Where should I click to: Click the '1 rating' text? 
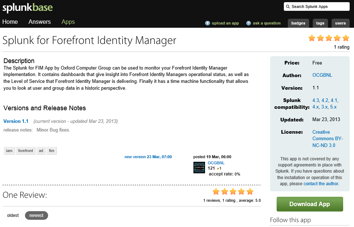[342, 47]
